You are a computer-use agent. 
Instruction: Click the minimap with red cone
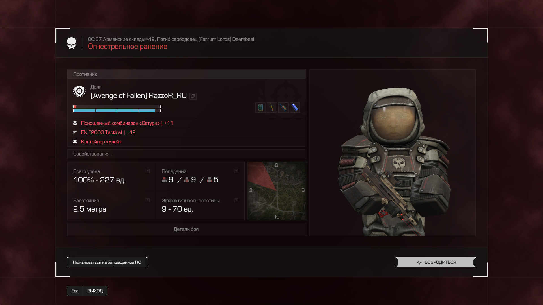(x=277, y=191)
